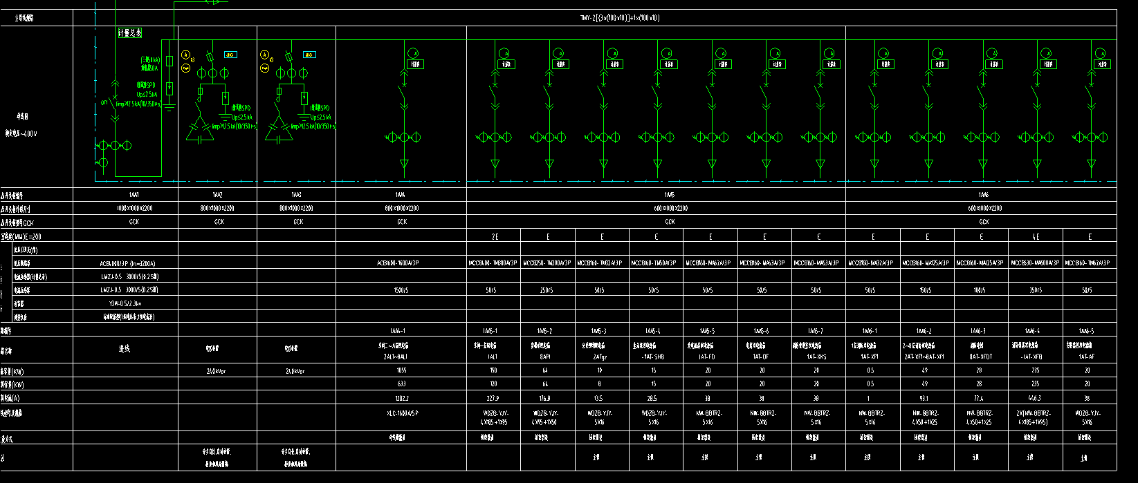Click the 1AA5-1 circuit number
The image size is (1138, 483).
(490, 331)
